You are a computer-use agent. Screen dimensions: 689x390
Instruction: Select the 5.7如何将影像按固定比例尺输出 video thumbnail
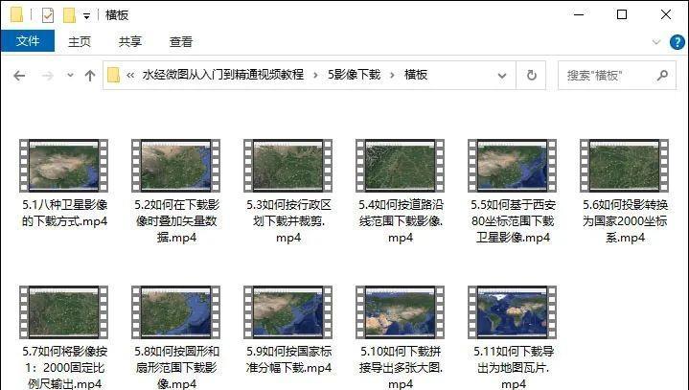(64, 312)
